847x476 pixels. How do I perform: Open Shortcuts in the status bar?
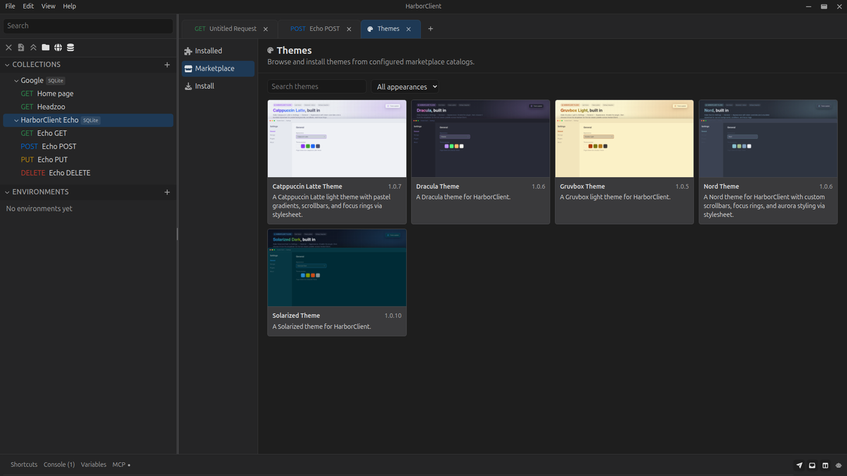click(24, 465)
